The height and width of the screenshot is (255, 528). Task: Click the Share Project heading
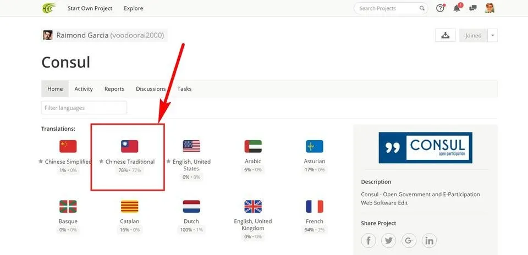[x=378, y=223]
